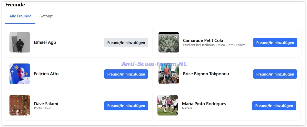Open Felicien Atto's profile thumbnail
This screenshot has height=127, width=307.
(20, 74)
